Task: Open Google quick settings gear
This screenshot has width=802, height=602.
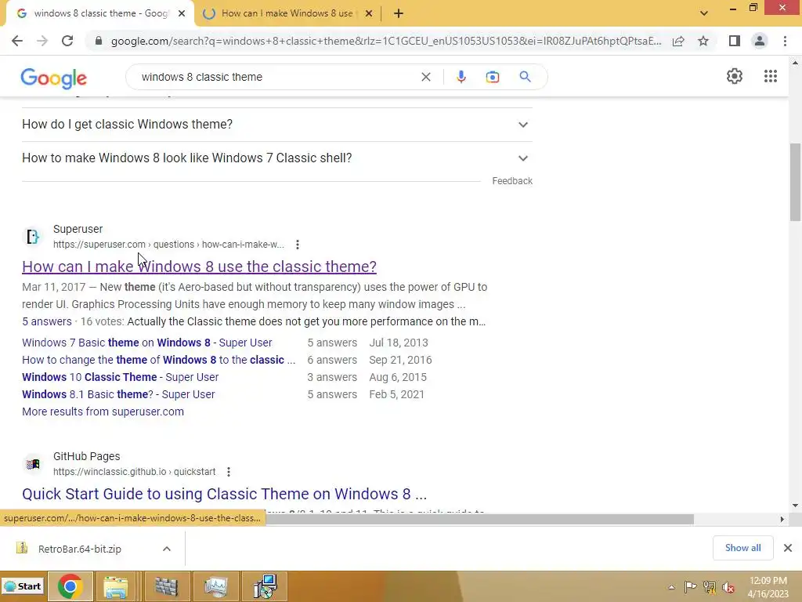Action: [x=735, y=76]
